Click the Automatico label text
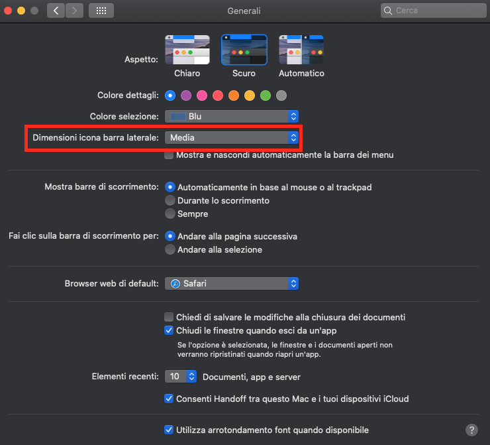The height and width of the screenshot is (445, 490). (301, 73)
